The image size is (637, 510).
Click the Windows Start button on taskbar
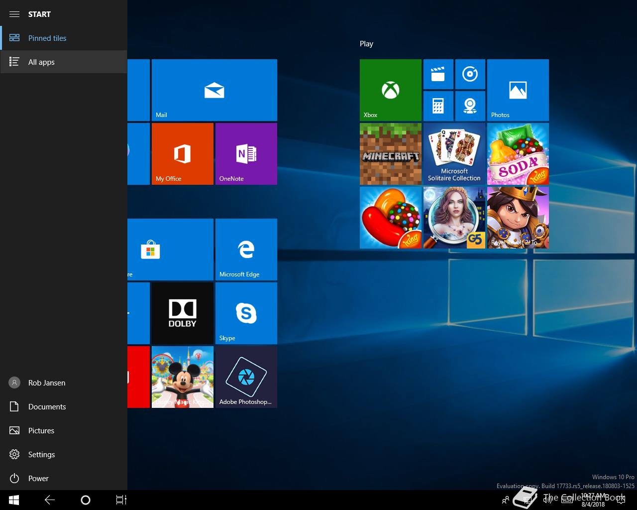[x=14, y=500]
